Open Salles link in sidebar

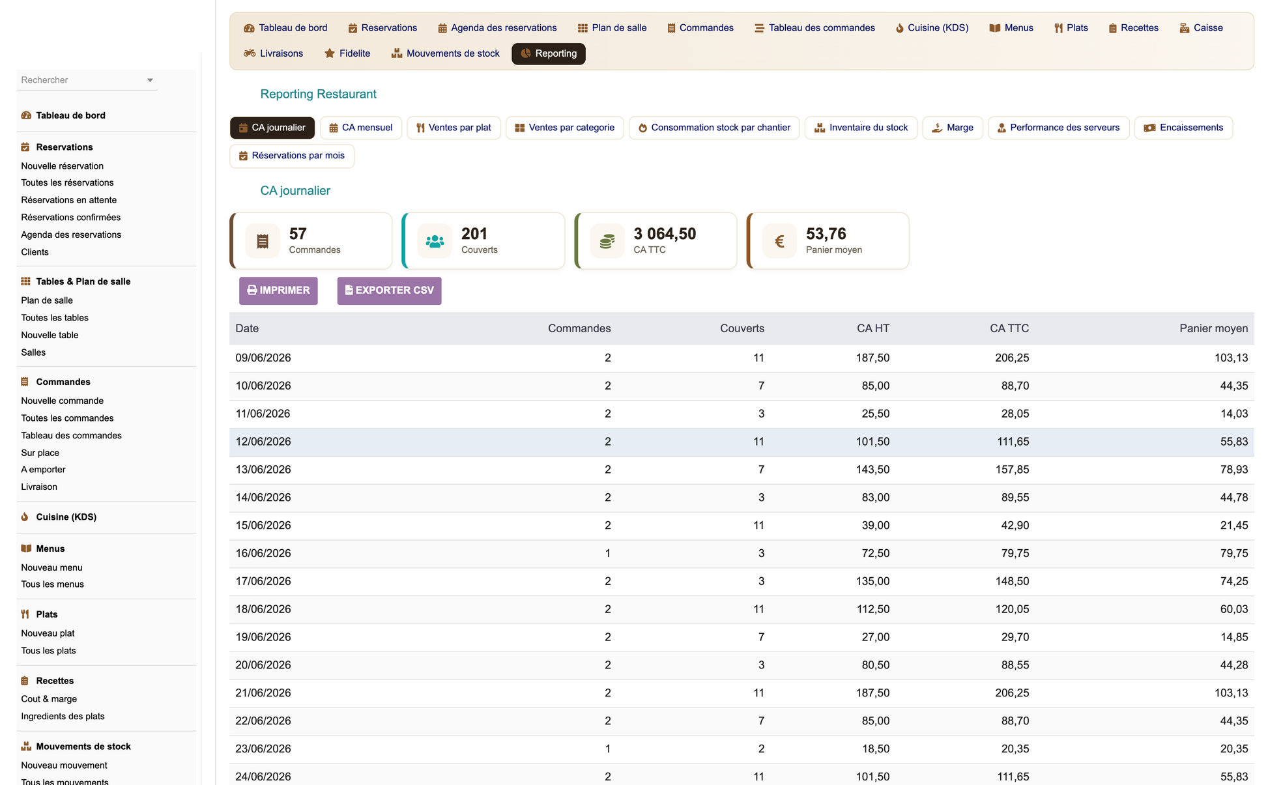[33, 352]
